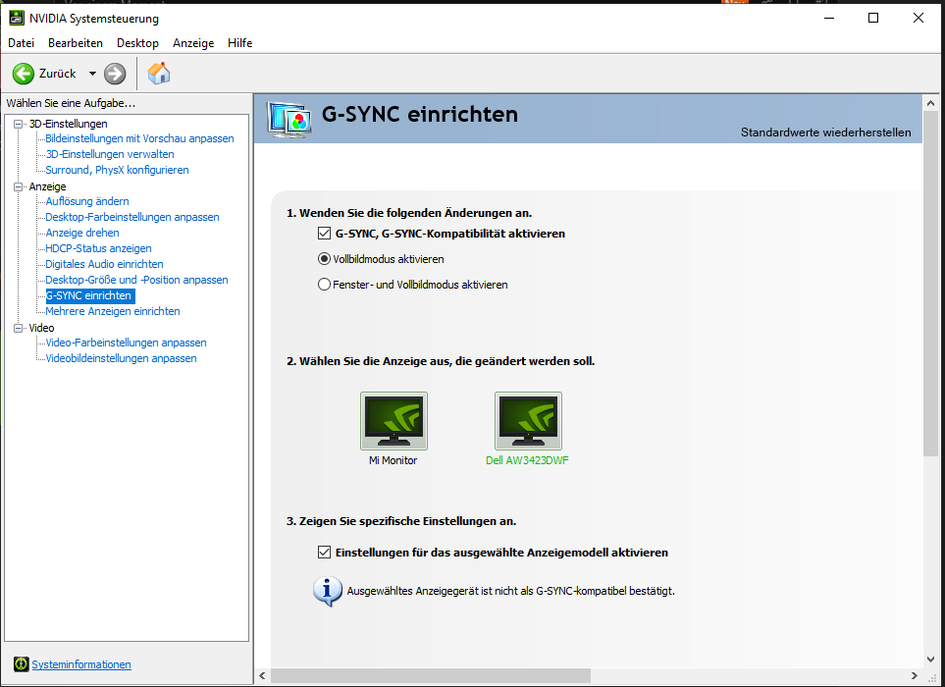Select the Dell AW3423DWF display icon
This screenshot has height=687, width=945.
pyautogui.click(x=528, y=421)
